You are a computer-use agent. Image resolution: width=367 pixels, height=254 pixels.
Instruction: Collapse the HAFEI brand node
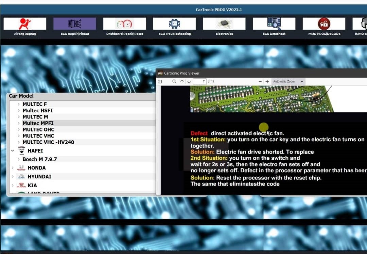pos(13,150)
